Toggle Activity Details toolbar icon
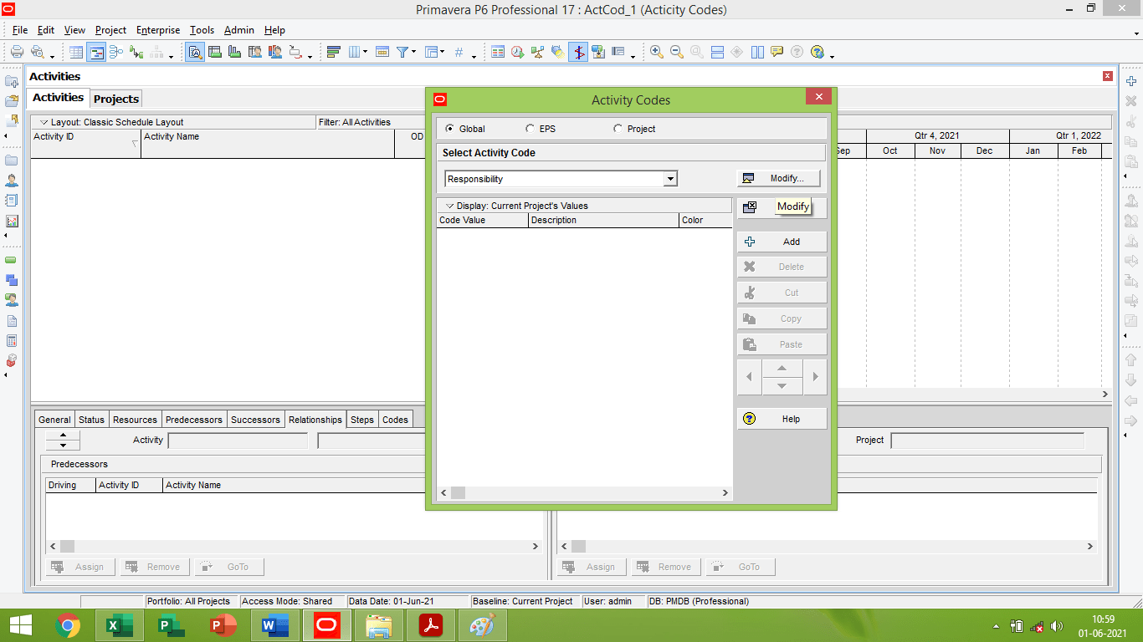 (x=195, y=52)
